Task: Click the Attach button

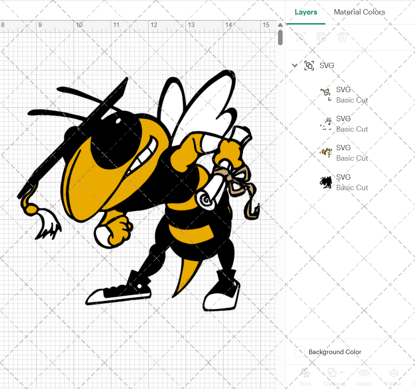Action: [364, 377]
